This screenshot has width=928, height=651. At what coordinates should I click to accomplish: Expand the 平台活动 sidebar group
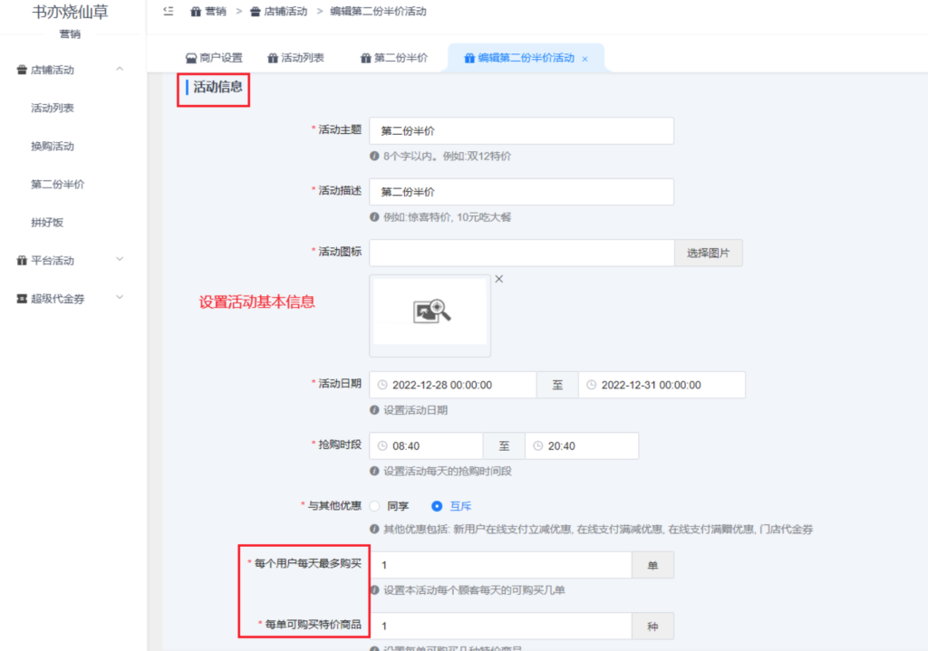120,260
